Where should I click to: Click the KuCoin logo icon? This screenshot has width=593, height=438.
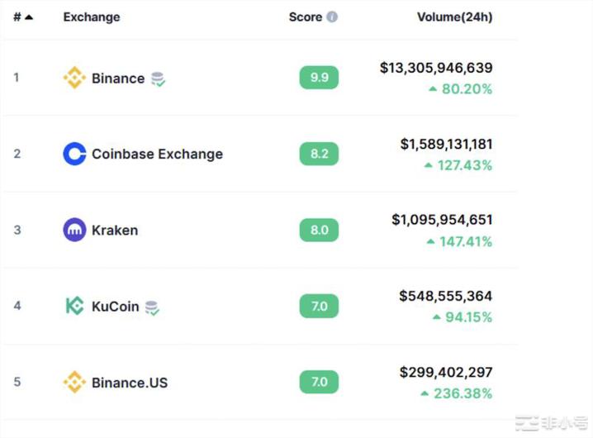(74, 306)
